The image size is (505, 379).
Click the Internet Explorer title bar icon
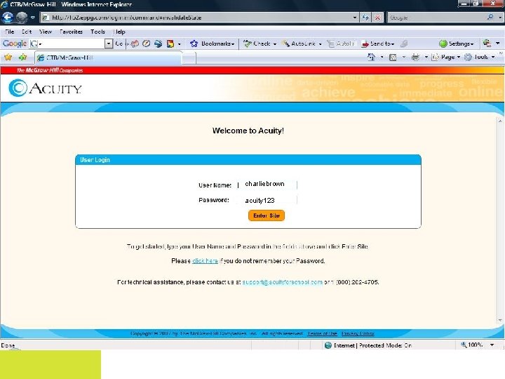pos(4,4)
